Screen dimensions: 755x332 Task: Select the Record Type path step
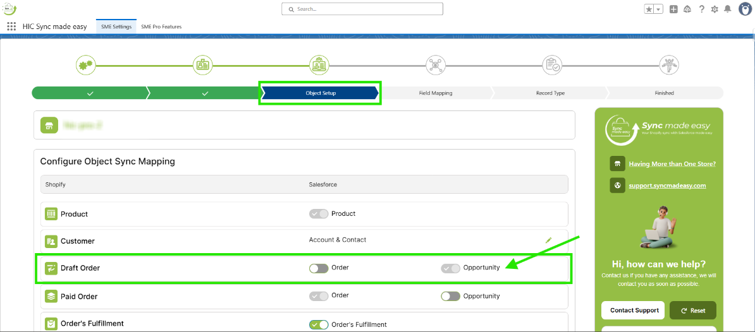[x=550, y=93]
